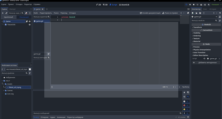Image resolution: width=222 pixels, height=119 pixels.
Task: Switch to 2D workspace
Action: 98,5
